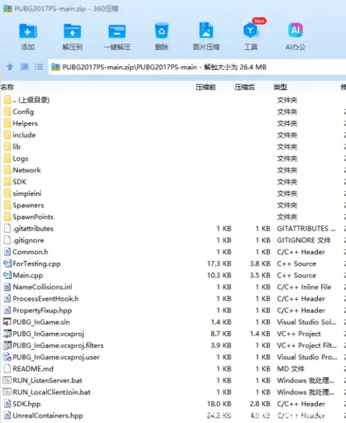This screenshot has height=423, width=346.
Task: Click the 添加 (Add) toolbar icon
Action: pyautogui.click(x=27, y=31)
